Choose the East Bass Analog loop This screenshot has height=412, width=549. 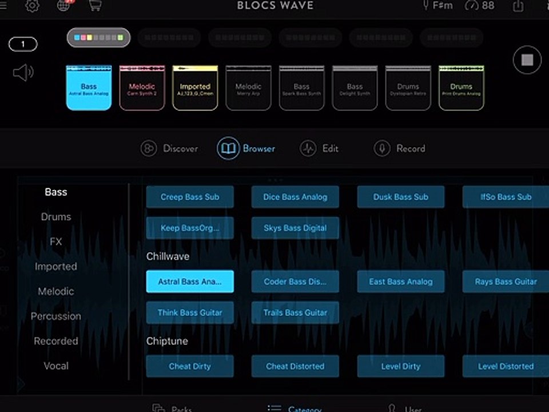click(401, 282)
